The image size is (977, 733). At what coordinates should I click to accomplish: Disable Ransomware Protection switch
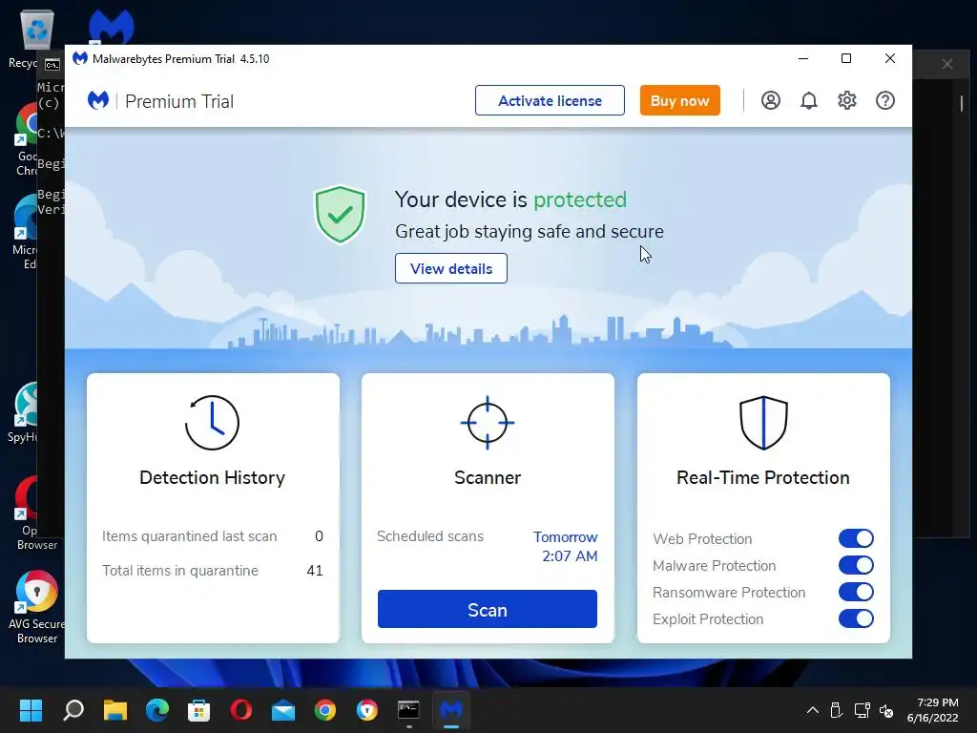coord(856,592)
